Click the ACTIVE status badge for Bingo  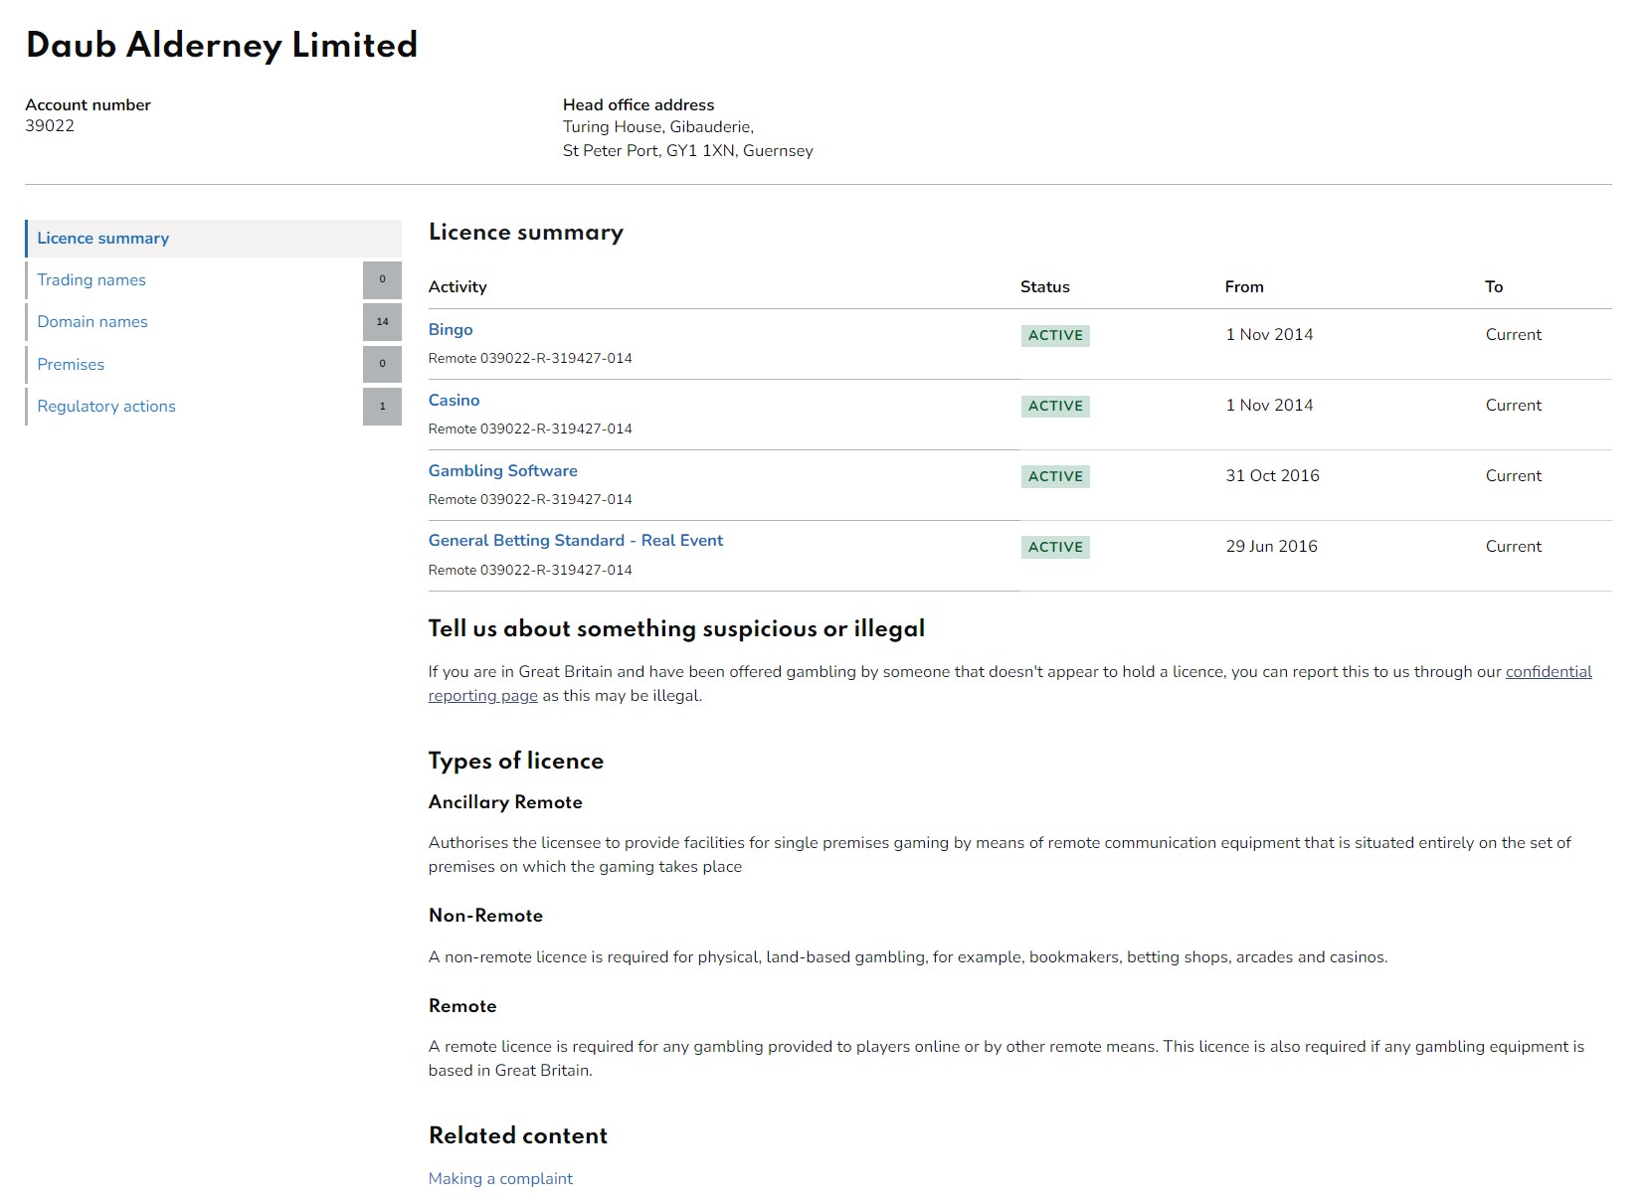[x=1055, y=336]
